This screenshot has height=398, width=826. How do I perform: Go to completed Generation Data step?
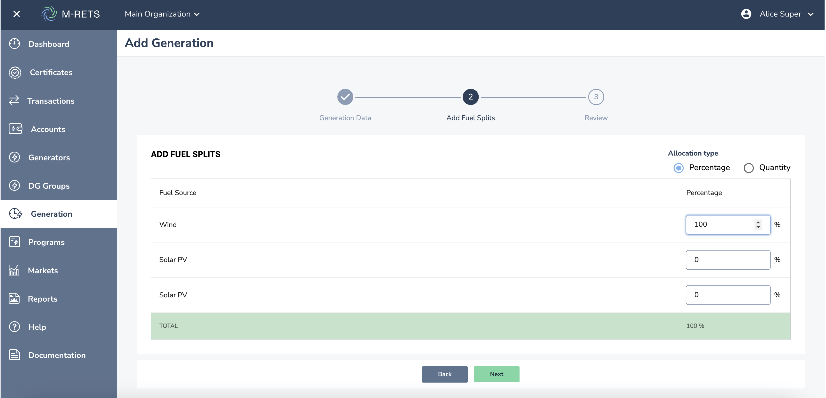click(345, 97)
